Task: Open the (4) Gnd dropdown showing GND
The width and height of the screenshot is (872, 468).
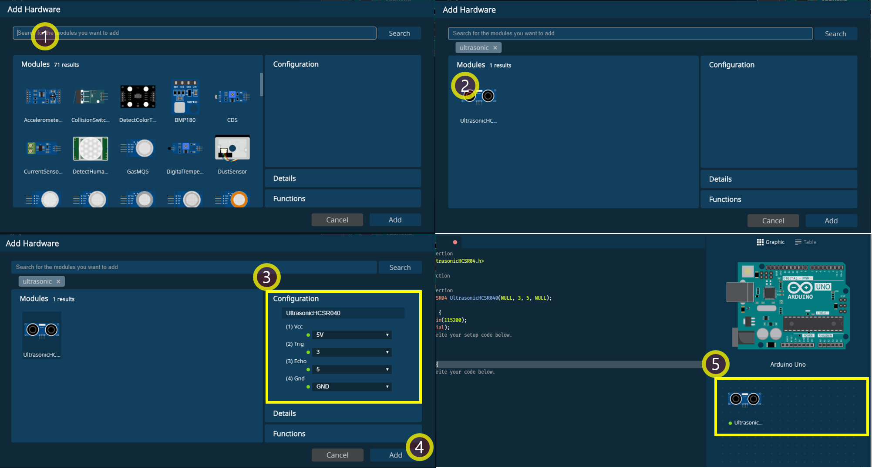Action: pyautogui.click(x=352, y=387)
